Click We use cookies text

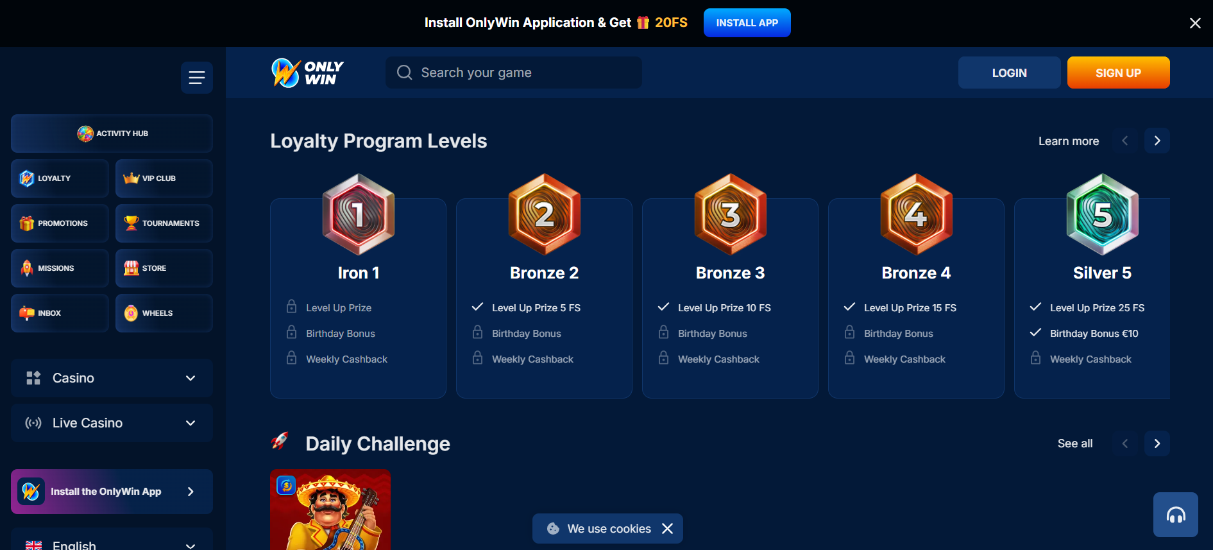[609, 529]
